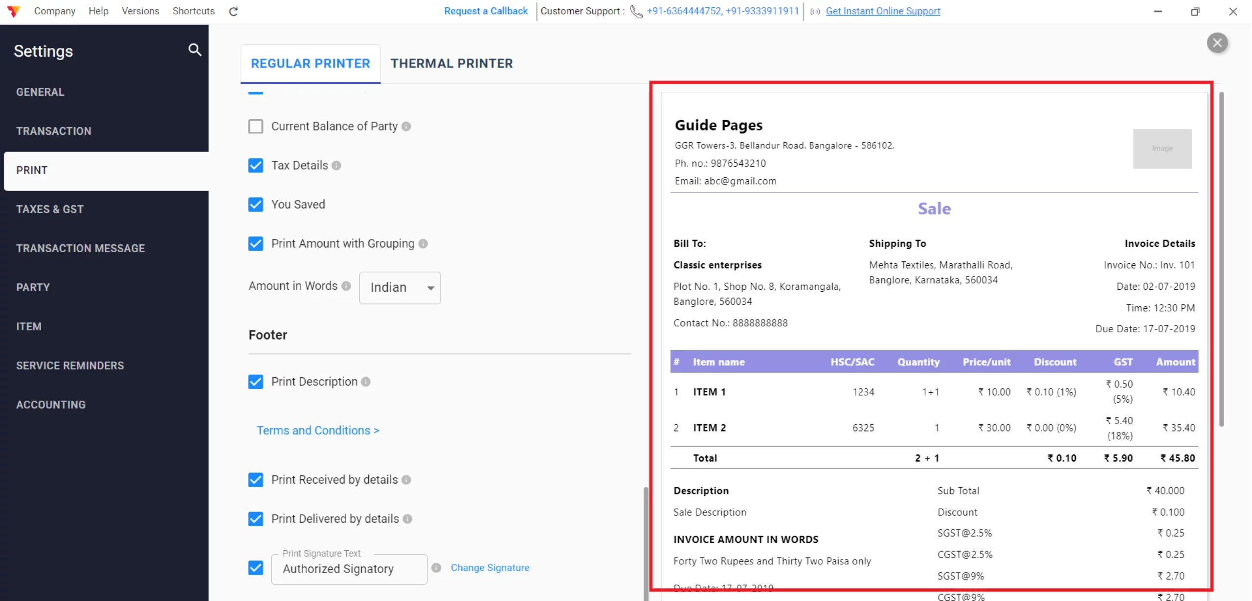Click info icon beside Print Amount with Grouping
This screenshot has height=601, width=1252.
click(x=423, y=244)
